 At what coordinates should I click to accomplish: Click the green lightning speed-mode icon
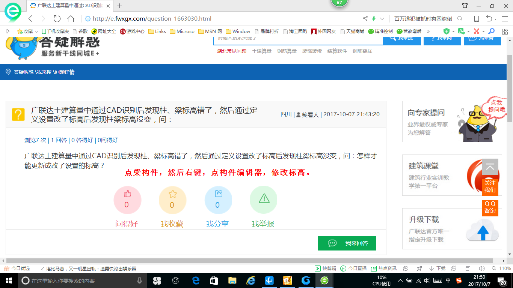(374, 19)
